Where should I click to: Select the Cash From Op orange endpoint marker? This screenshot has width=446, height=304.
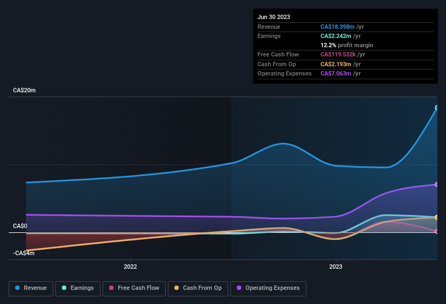click(x=437, y=217)
